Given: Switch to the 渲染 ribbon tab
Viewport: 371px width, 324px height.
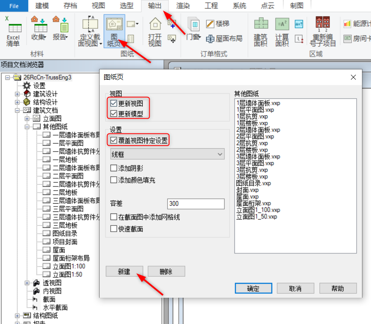Looking at the screenshot, I should tap(183, 6).
